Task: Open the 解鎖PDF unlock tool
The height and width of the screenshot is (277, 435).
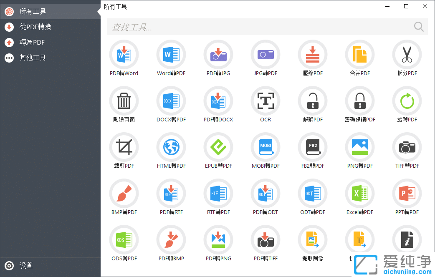Action: [x=313, y=105]
